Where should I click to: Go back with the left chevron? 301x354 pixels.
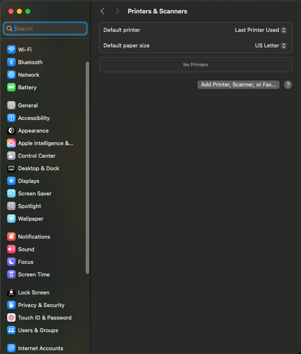tap(103, 11)
